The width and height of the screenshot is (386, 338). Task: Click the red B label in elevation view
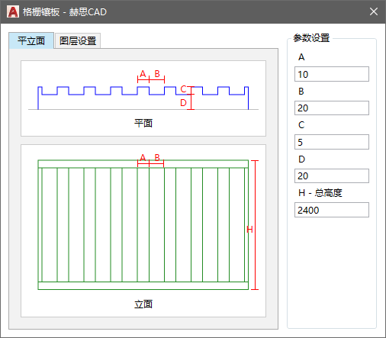coord(157,158)
